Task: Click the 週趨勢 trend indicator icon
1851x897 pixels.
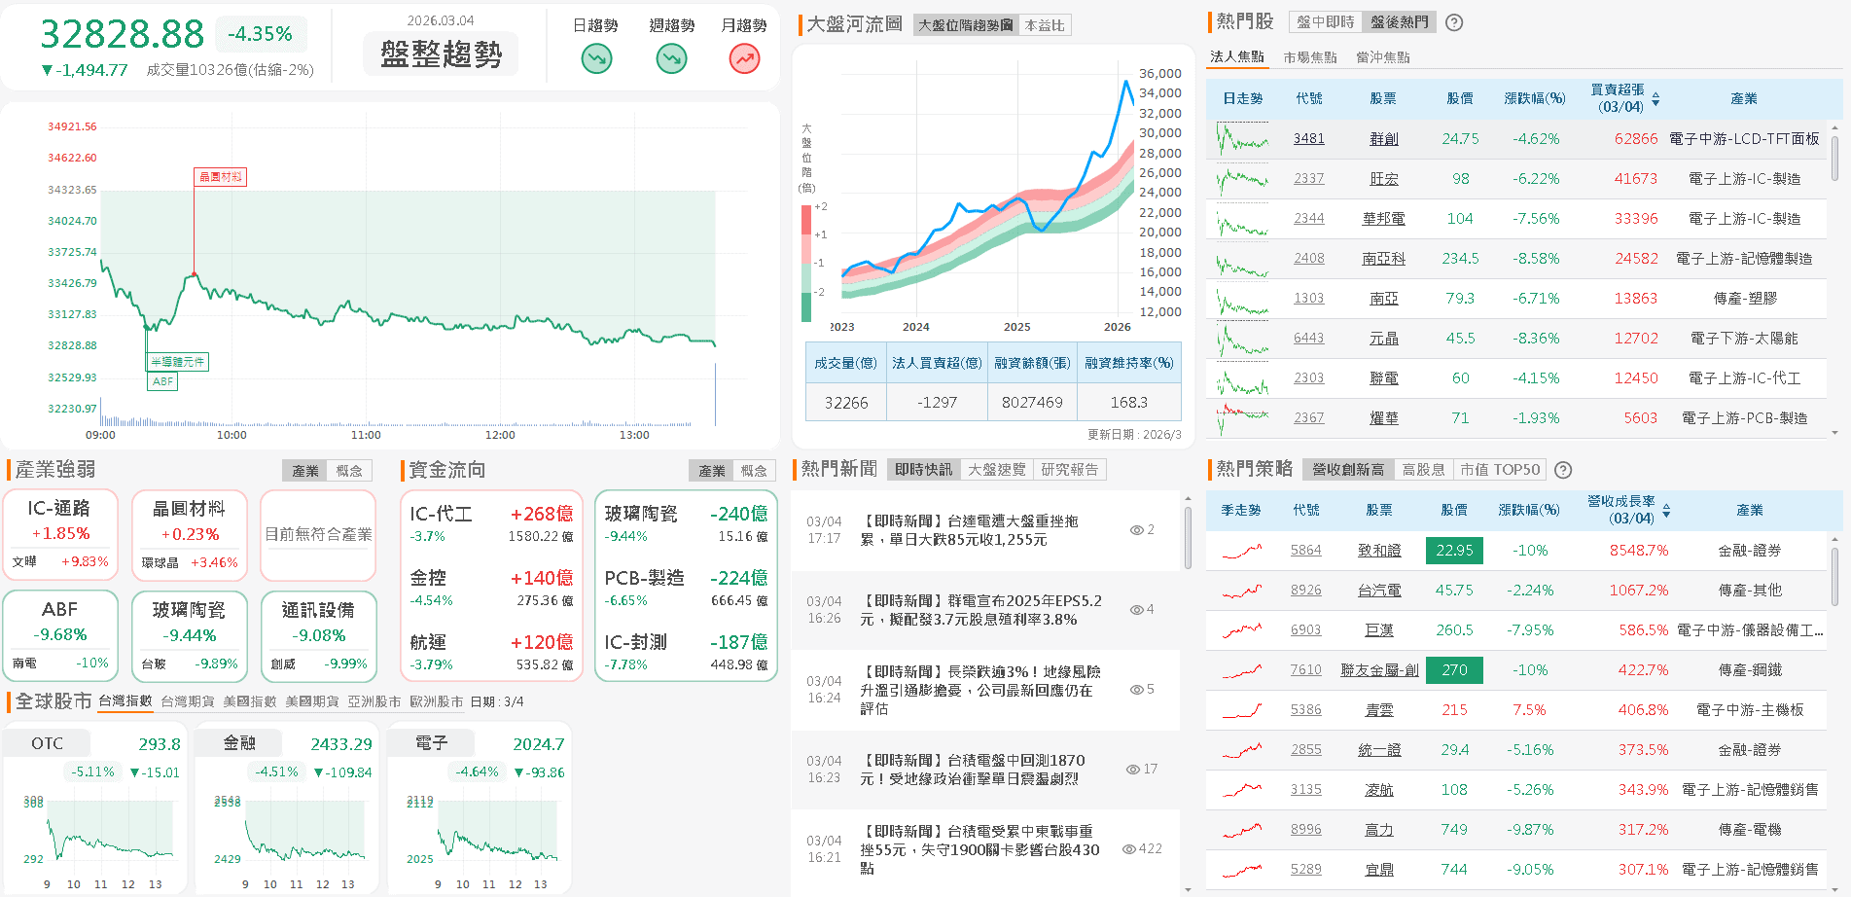Action: pyautogui.click(x=670, y=59)
